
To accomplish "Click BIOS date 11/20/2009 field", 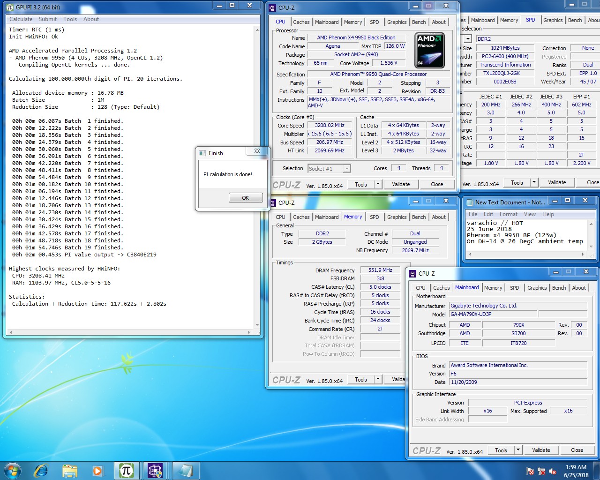I will 518,382.
